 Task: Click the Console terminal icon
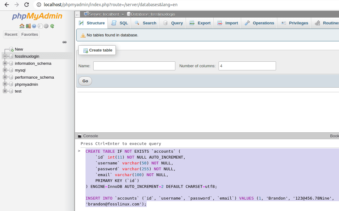[x=80, y=136]
